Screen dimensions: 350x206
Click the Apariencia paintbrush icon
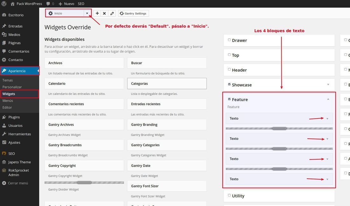pos(4,71)
